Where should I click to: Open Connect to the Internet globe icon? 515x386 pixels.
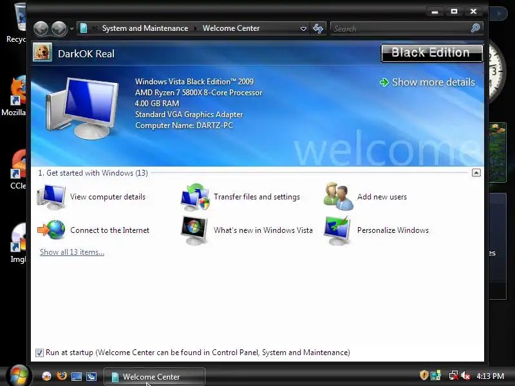coord(51,230)
